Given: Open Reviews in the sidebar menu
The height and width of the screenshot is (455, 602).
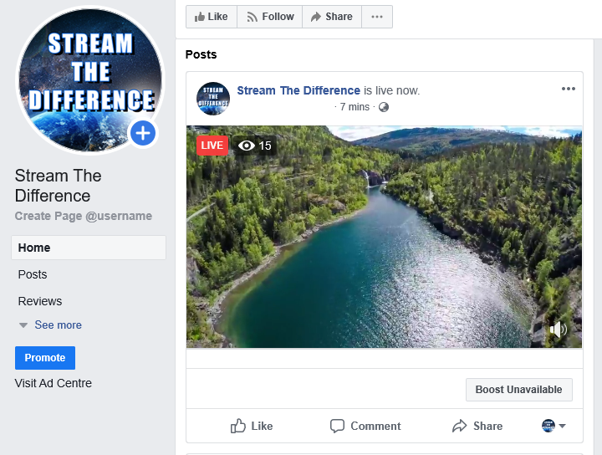Looking at the screenshot, I should (x=40, y=301).
